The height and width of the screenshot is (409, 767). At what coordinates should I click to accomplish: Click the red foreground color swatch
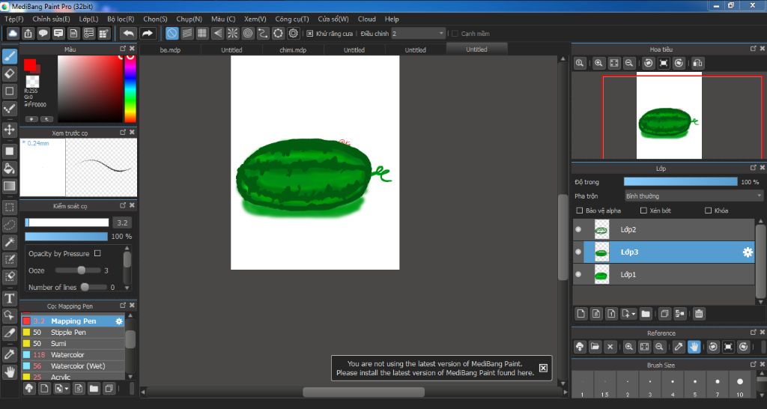pyautogui.click(x=30, y=64)
